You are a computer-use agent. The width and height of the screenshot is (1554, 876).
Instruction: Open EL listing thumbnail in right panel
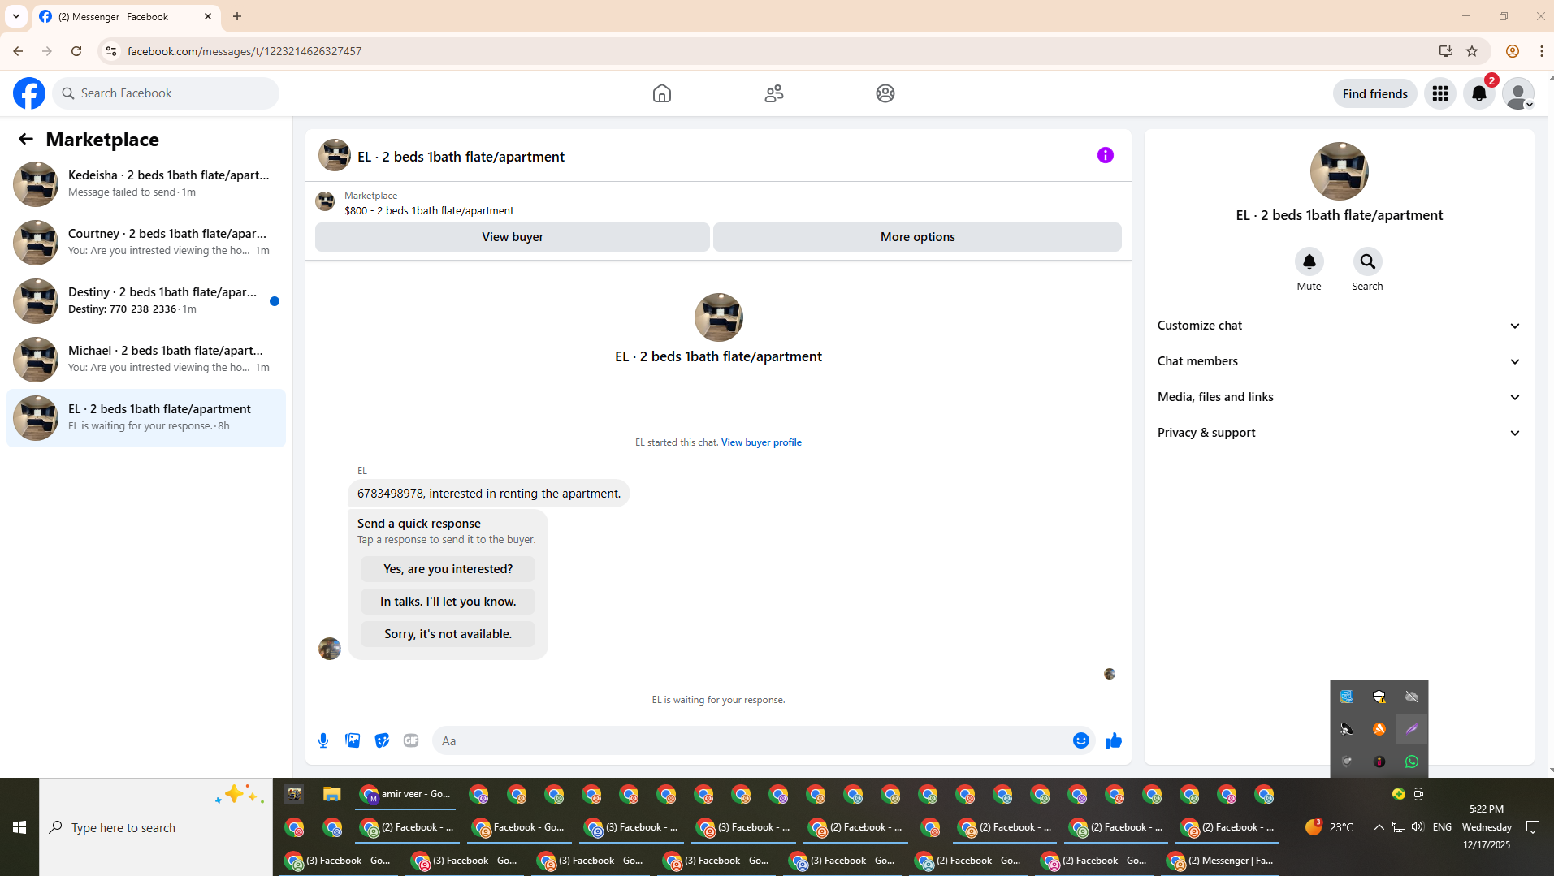point(1339,171)
